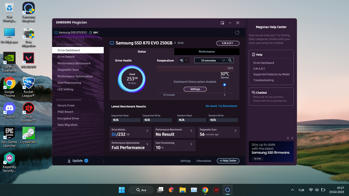
Task: Open the Chatbot panel
Action: pyautogui.click(x=271, y=97)
